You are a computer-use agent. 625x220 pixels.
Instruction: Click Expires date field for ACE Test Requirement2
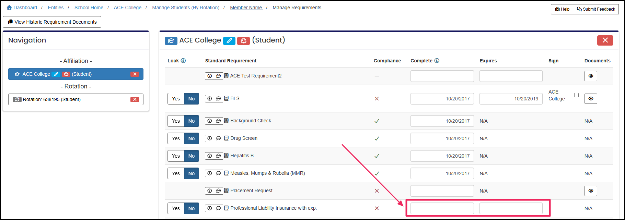click(511, 76)
